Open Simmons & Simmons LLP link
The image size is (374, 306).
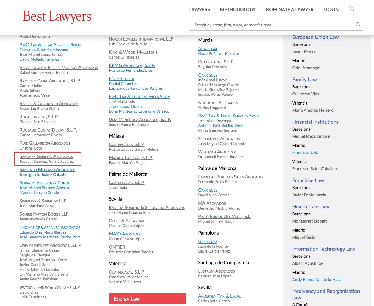[43, 201]
